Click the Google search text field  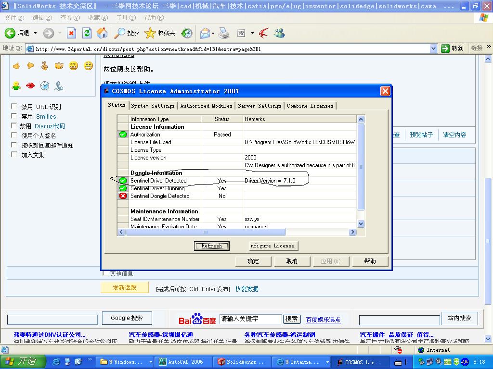(x=52, y=320)
